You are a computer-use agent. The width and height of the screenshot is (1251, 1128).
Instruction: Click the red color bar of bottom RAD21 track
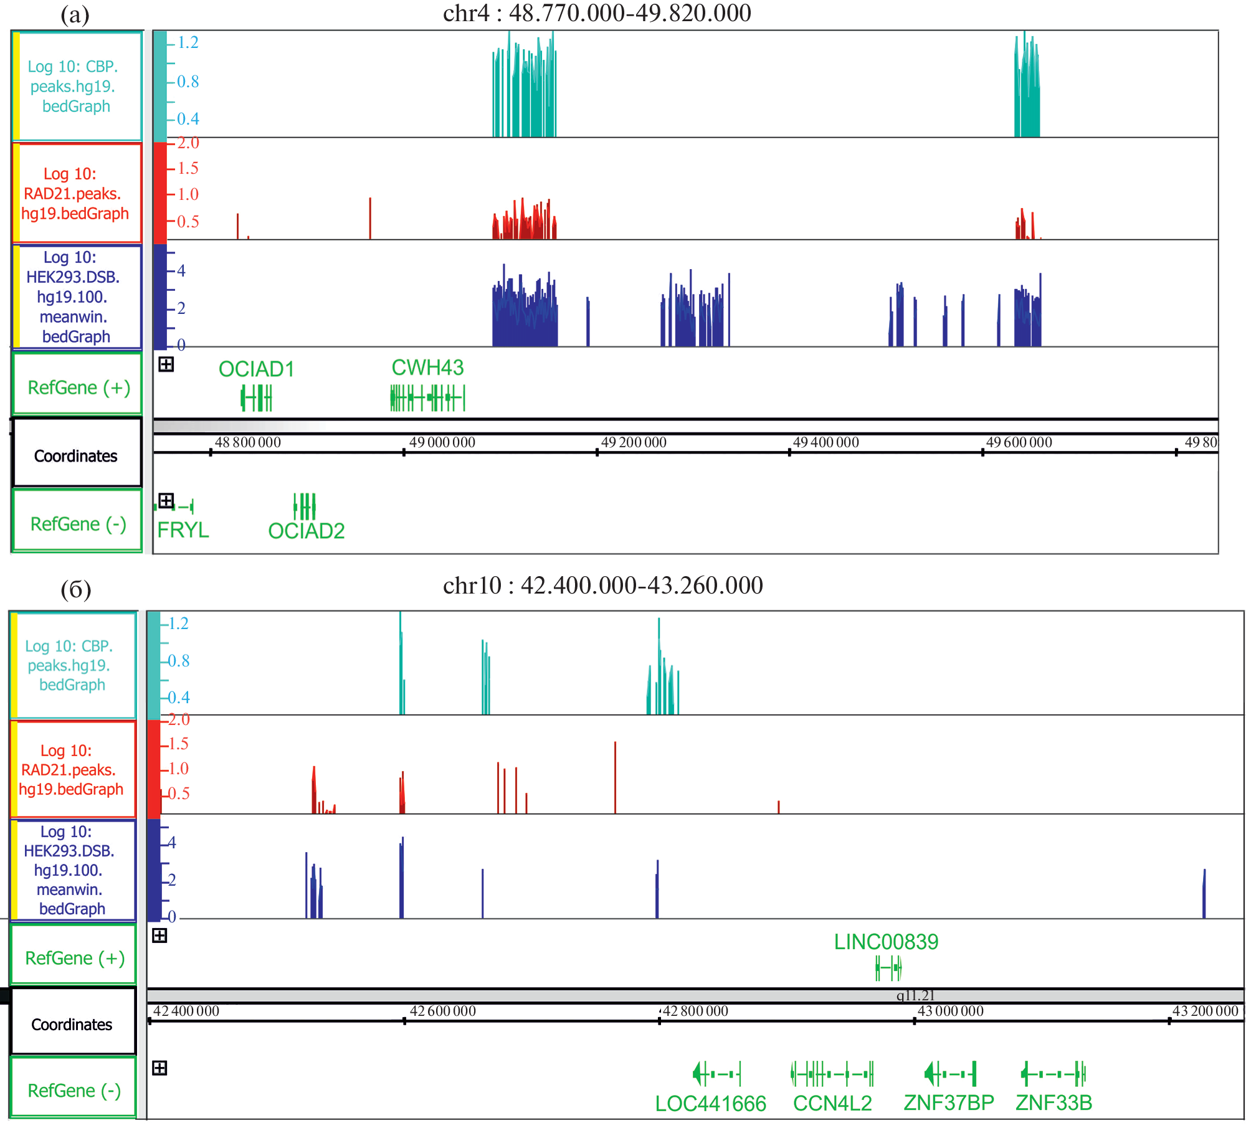pos(154,769)
